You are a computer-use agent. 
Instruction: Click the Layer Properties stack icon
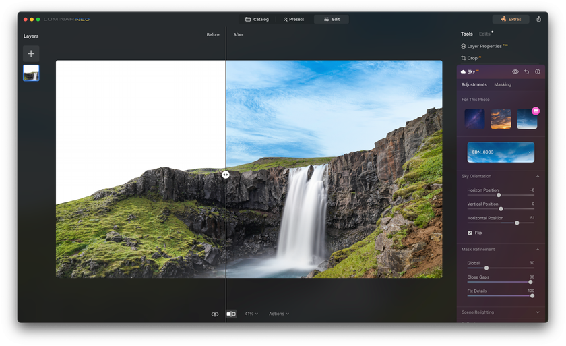pos(463,47)
